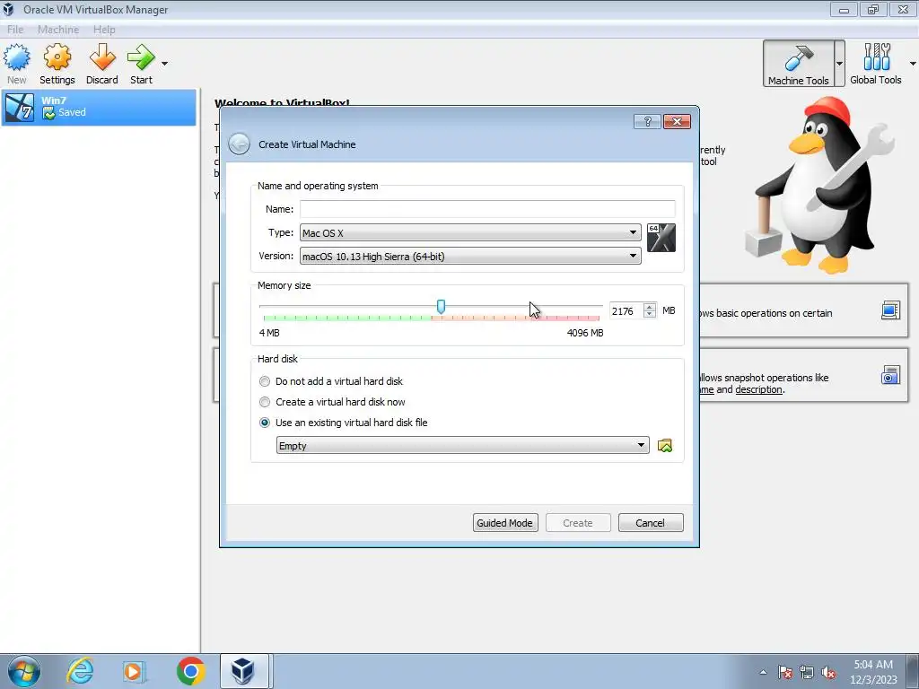Click the VirtualBox taskbar button

(244, 671)
